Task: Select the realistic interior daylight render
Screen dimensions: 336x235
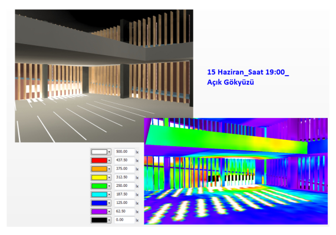Action: 104,76
